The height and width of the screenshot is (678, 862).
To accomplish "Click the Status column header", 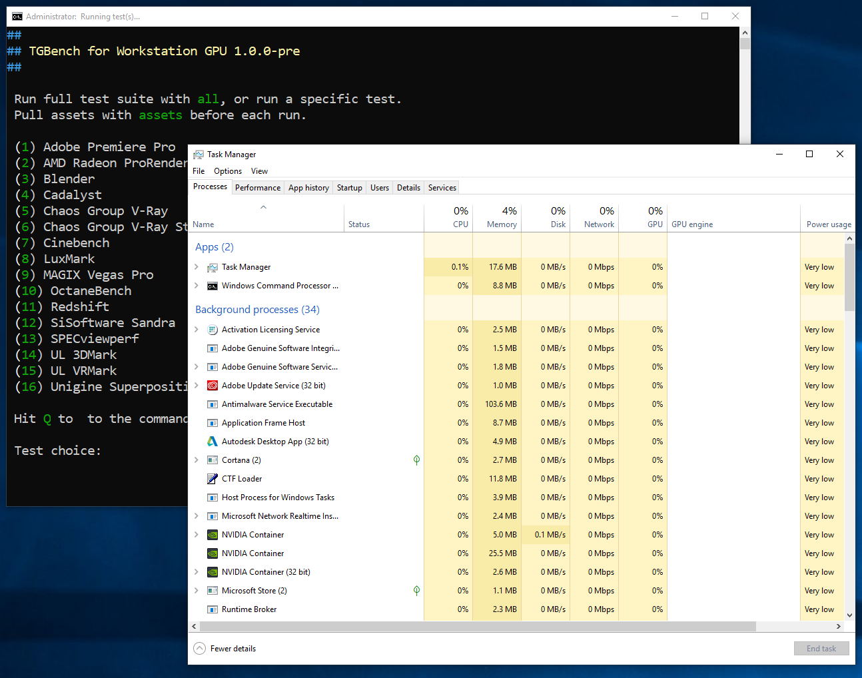I will pyautogui.click(x=384, y=218).
